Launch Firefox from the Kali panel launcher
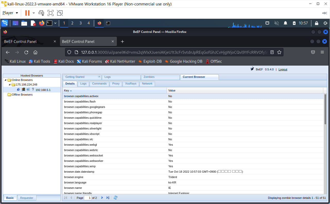Image resolution: width=330 pixels, height=204 pixels. coord(41,23)
